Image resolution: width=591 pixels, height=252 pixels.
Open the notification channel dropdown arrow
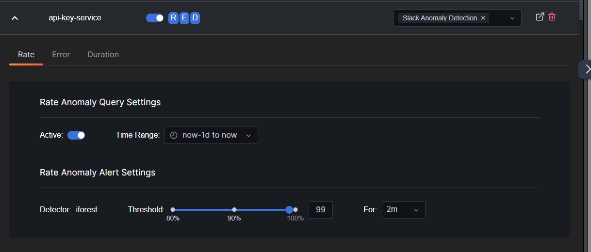[512, 18]
